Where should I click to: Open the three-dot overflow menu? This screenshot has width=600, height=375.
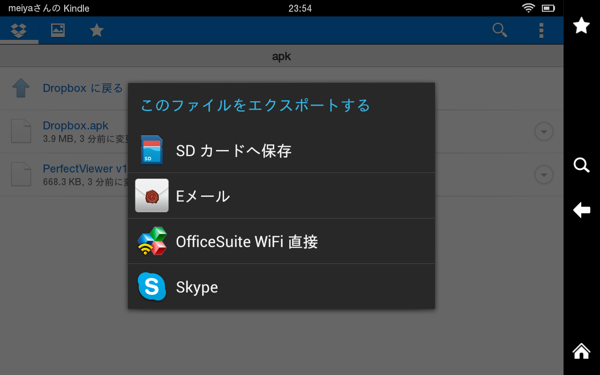coord(541,30)
